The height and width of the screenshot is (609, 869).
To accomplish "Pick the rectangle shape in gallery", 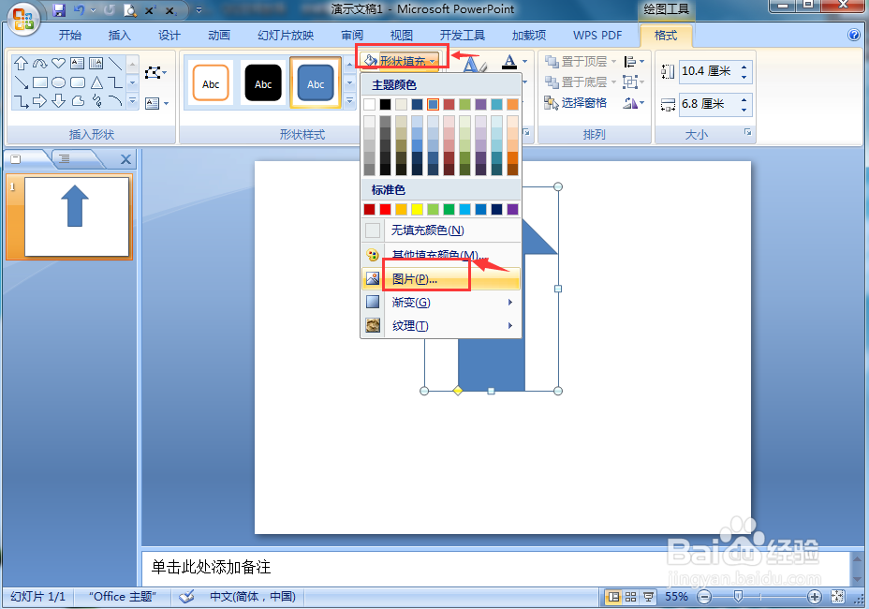I will 40,82.
